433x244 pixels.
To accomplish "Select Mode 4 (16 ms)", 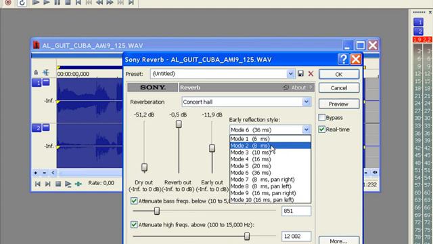I will (x=270, y=159).
